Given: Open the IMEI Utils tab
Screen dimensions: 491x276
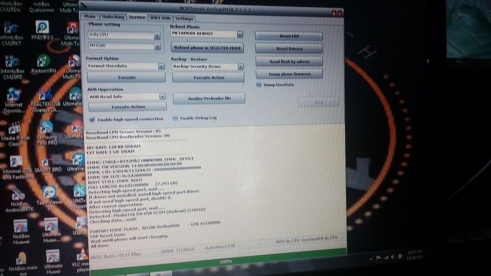Looking at the screenshot, I should coord(160,18).
